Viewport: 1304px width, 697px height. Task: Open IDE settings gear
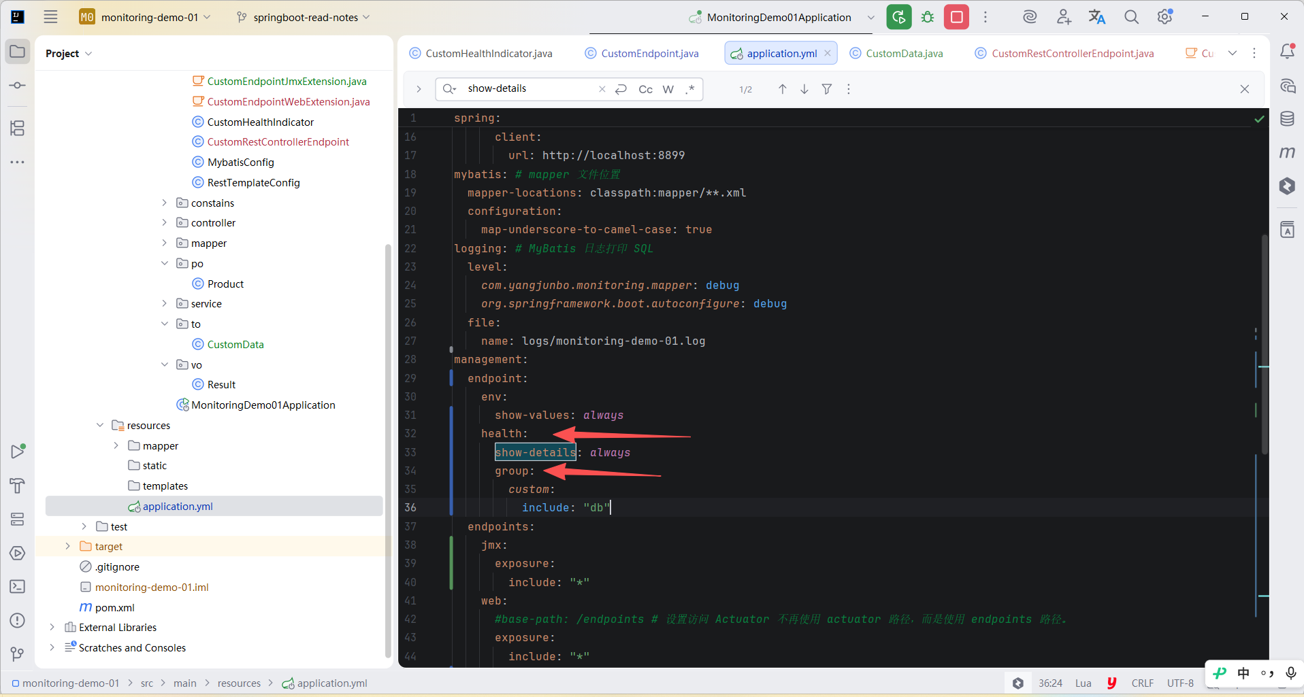(1165, 17)
